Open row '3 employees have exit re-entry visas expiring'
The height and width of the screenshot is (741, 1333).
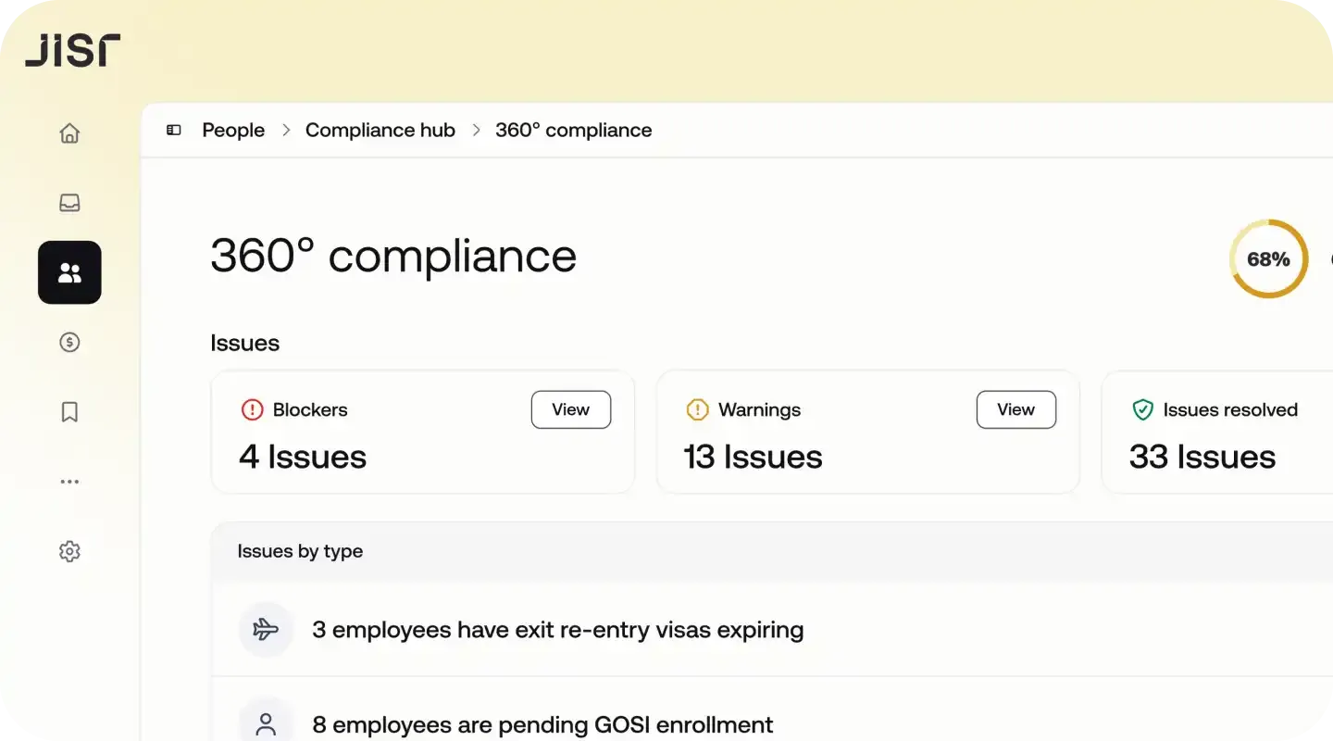tap(772, 630)
